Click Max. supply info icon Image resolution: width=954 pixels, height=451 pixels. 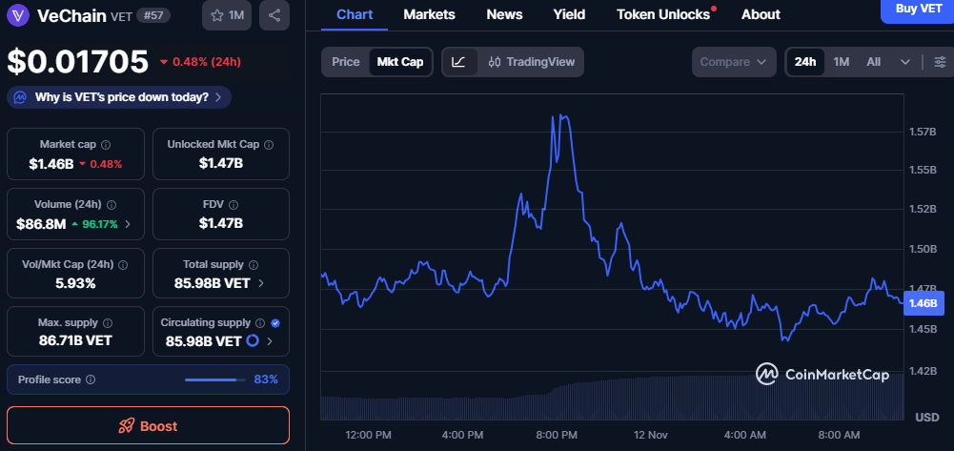[x=107, y=324]
